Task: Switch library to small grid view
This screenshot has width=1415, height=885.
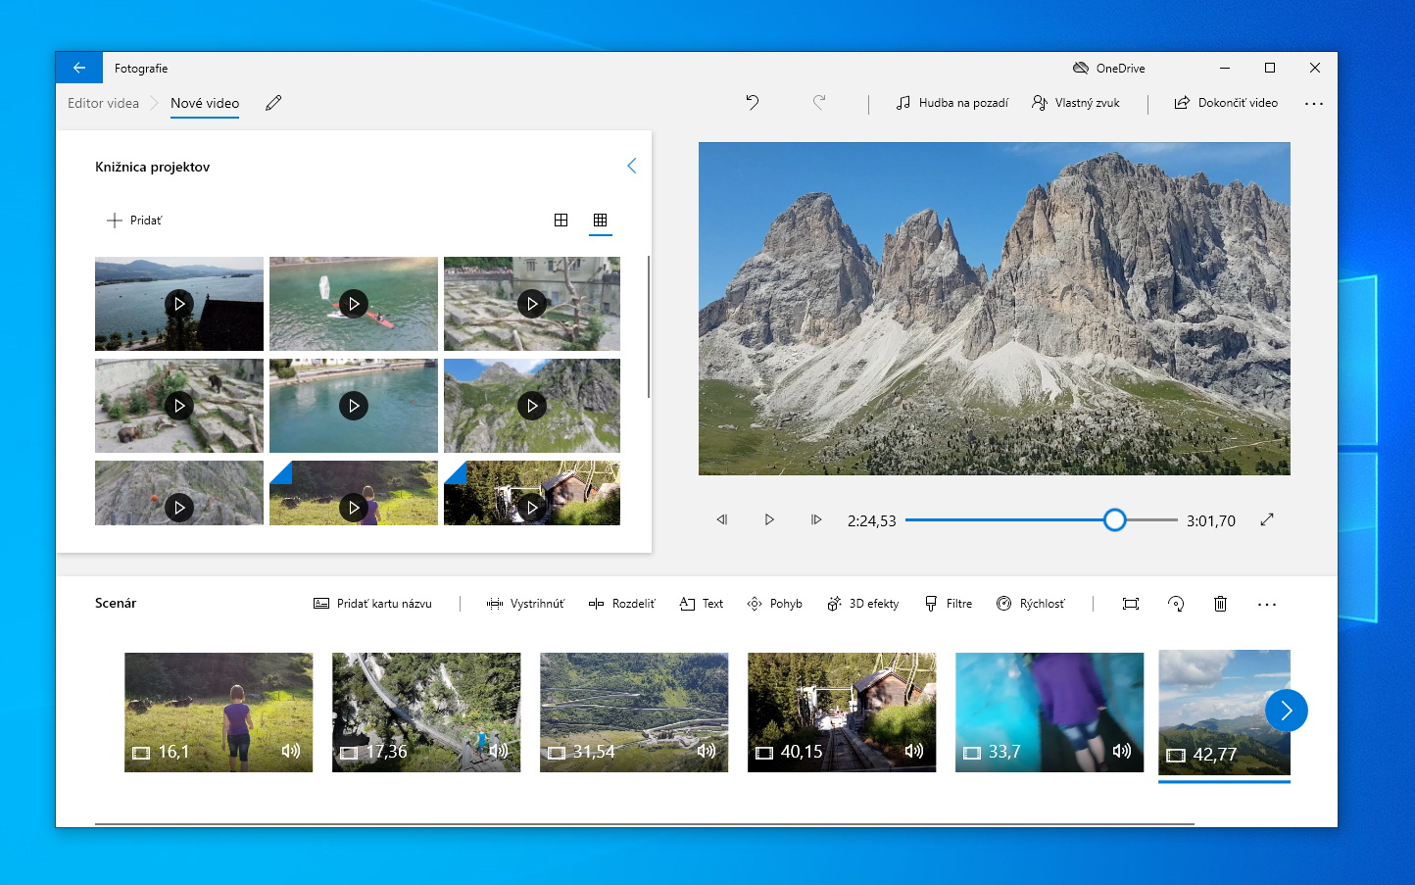Action: [x=600, y=221]
